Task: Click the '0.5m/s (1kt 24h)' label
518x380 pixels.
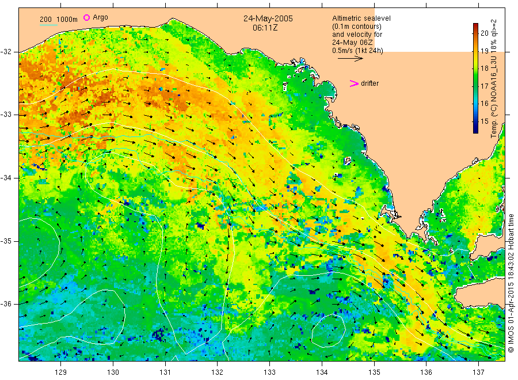Action: coord(358,51)
